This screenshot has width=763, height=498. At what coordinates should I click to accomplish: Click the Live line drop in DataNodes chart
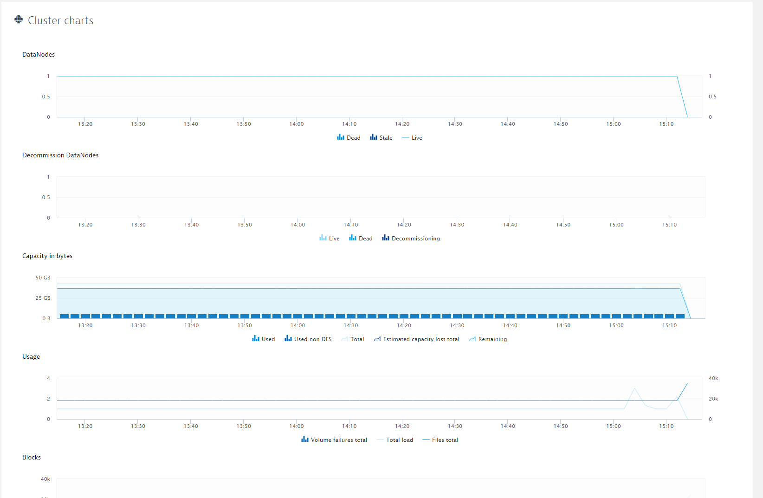pos(682,97)
